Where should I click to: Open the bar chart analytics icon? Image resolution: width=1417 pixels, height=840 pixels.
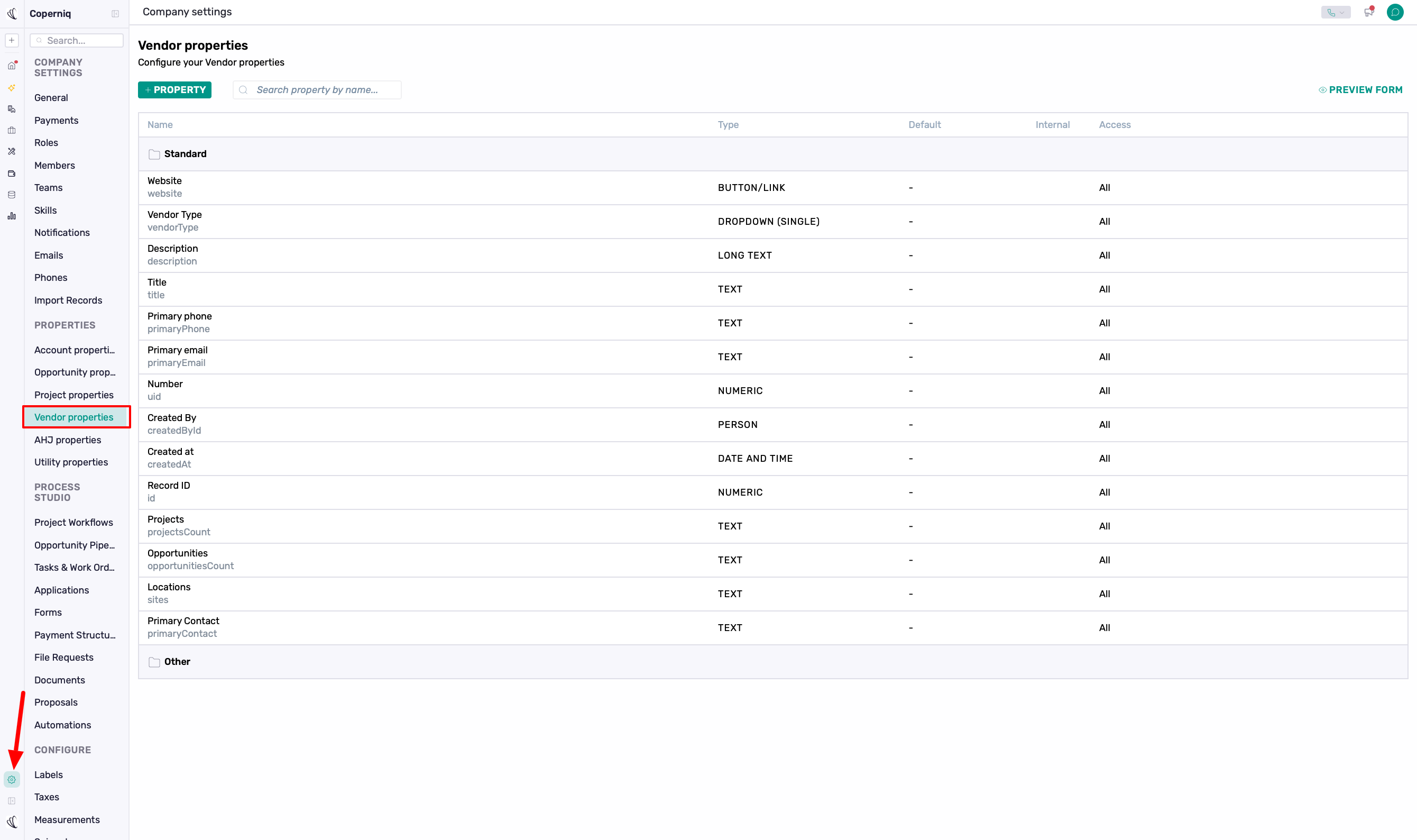tap(11, 216)
